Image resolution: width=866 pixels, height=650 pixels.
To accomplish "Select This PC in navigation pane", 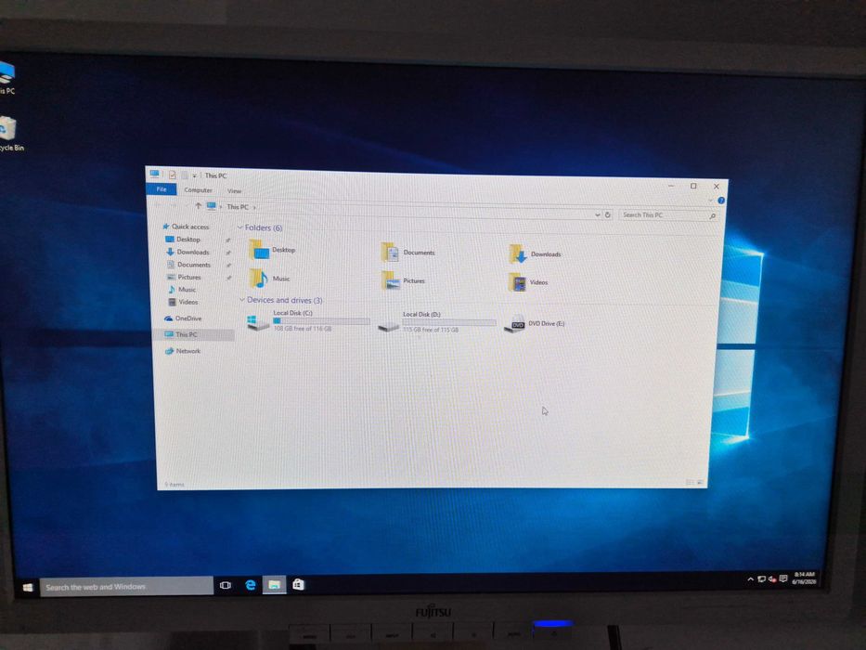I will click(x=193, y=334).
